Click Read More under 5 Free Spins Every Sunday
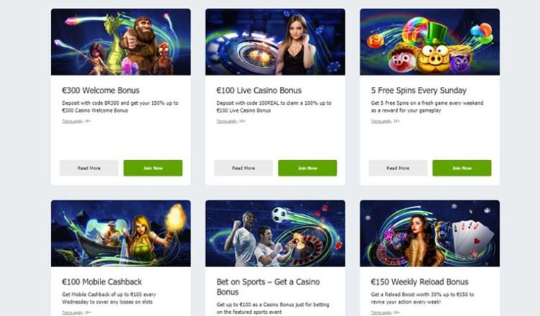Screen dimensions: 540x316 click(x=398, y=168)
